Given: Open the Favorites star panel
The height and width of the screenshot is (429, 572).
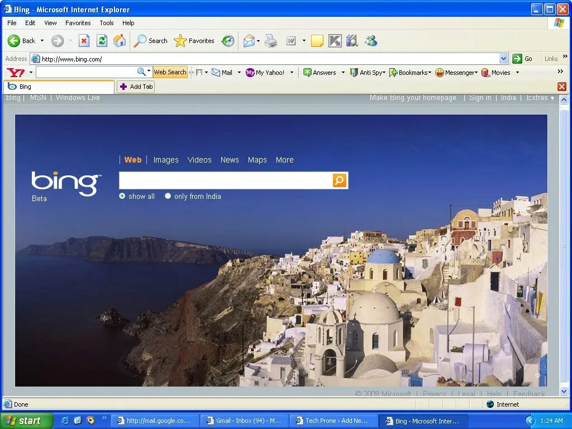Looking at the screenshot, I should 194,41.
